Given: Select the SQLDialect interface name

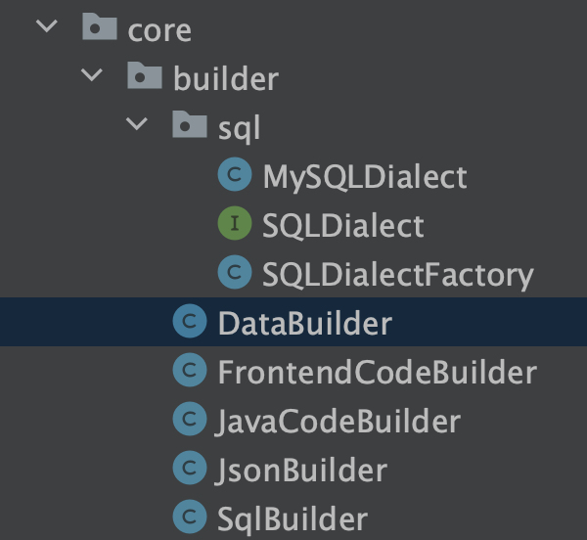Looking at the screenshot, I should [342, 226].
